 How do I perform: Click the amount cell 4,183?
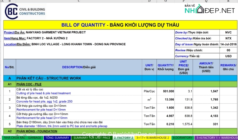click(205, 116)
